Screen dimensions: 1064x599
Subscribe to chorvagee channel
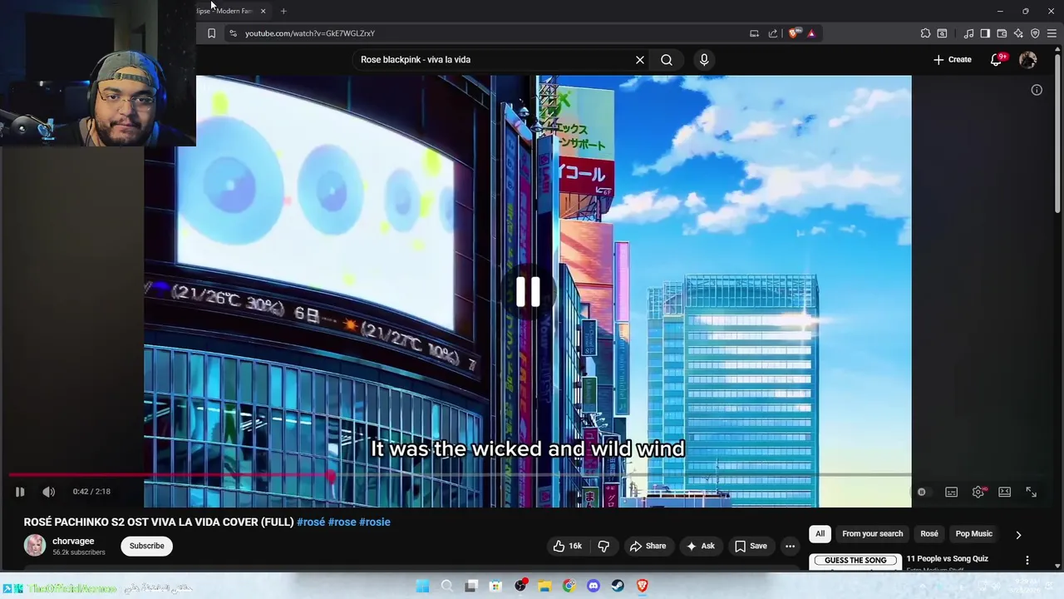pos(146,546)
